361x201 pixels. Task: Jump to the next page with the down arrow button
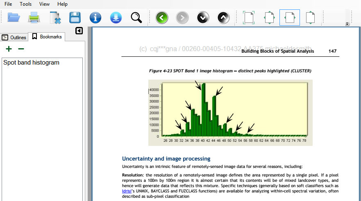[203, 18]
